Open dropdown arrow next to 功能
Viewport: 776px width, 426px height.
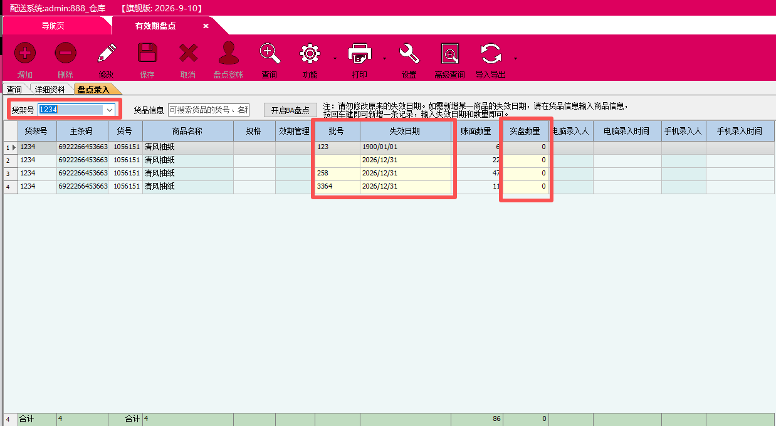pos(335,59)
